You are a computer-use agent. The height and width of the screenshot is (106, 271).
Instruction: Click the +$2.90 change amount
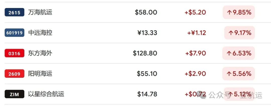[x=195, y=74]
